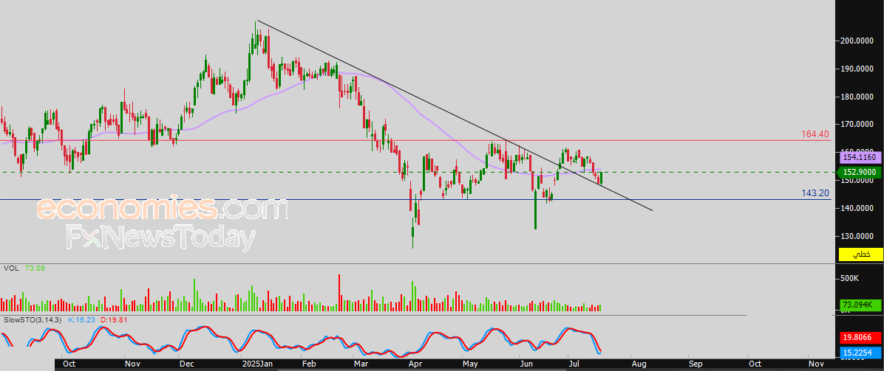Click the D:19.81 stochastic reading
The image size is (884, 371).
[x=113, y=320]
